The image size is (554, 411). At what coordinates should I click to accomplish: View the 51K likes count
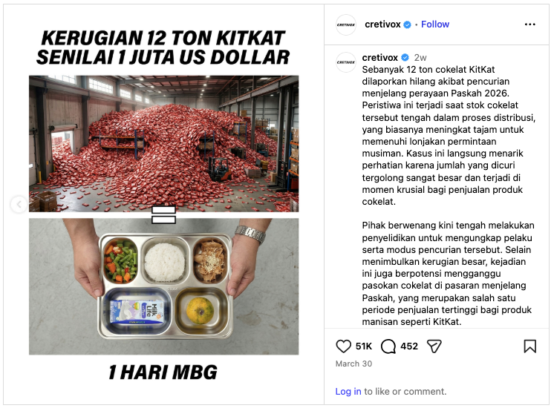point(364,346)
